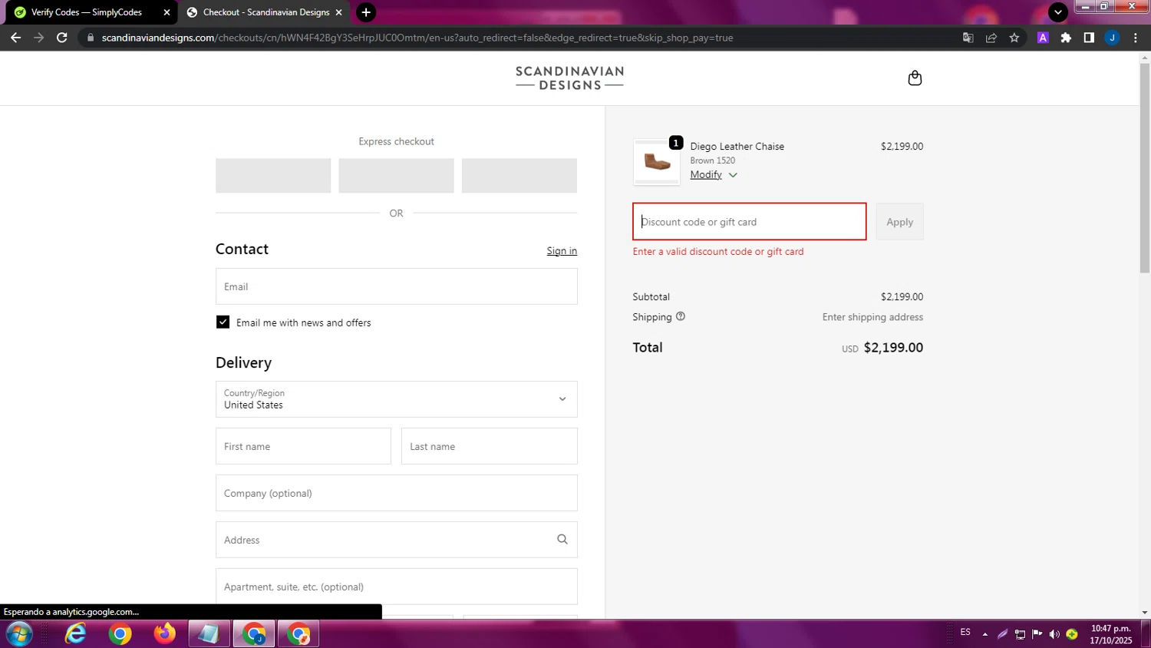Click the First name field
The height and width of the screenshot is (648, 1151).
303,446
